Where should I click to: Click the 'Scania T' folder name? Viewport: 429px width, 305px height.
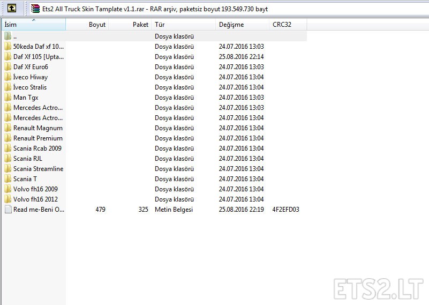(x=25, y=179)
